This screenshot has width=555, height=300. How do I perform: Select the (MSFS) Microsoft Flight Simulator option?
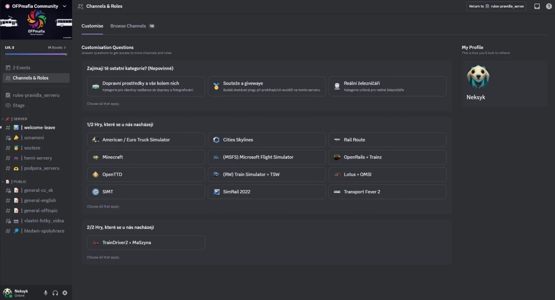click(x=267, y=157)
